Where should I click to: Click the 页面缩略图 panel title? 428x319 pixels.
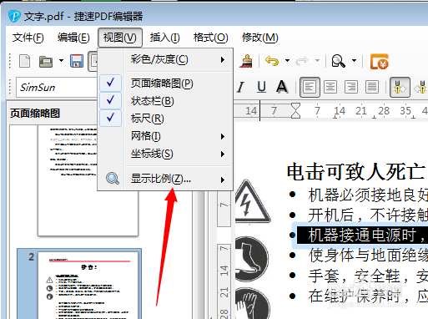click(35, 114)
